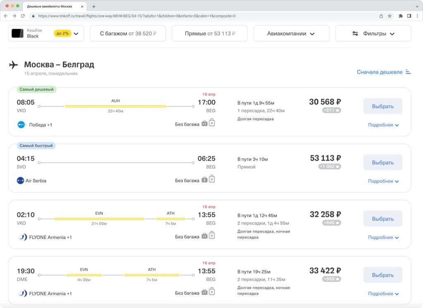Change sorting via Сначала дешевле
The image size is (423, 308).
(380, 72)
